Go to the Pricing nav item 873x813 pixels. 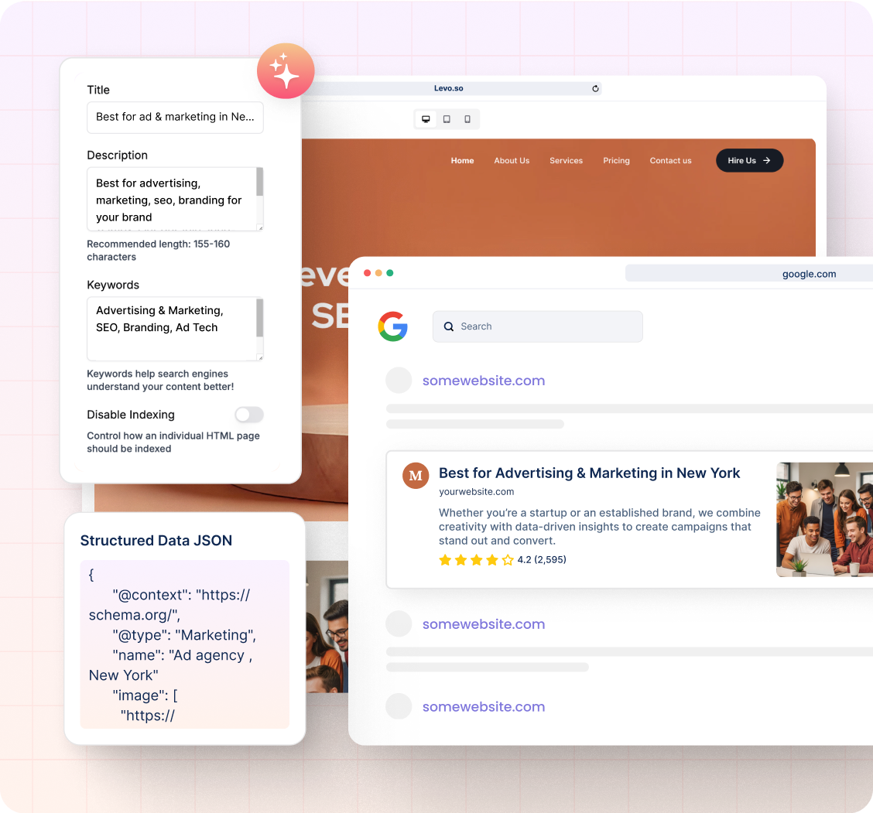(x=616, y=161)
